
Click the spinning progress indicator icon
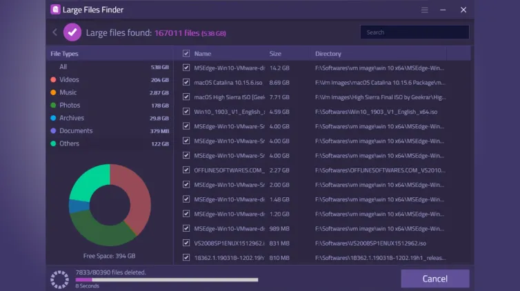click(60, 279)
